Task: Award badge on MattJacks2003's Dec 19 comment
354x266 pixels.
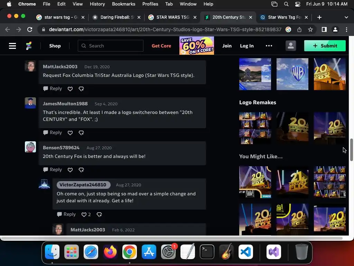Action: (x=81, y=89)
